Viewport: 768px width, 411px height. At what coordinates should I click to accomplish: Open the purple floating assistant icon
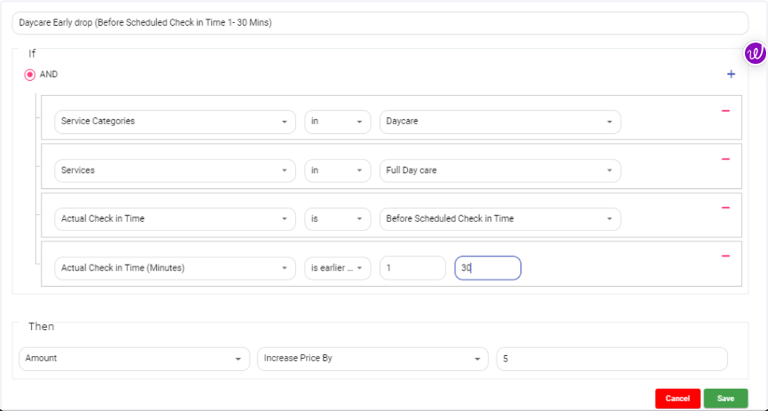[x=755, y=53]
